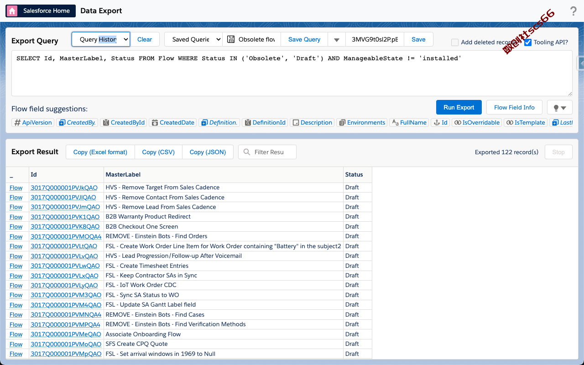Click Save Query
The height and width of the screenshot is (365, 584).
tap(304, 39)
